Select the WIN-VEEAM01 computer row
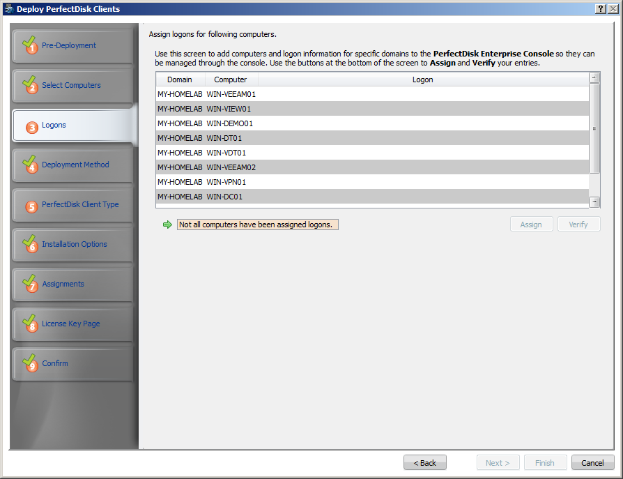 (231, 94)
